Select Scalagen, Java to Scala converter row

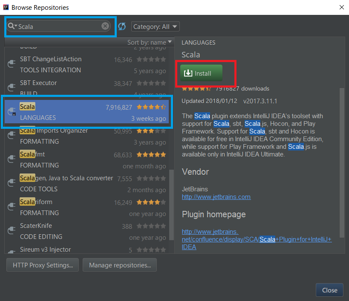point(87,183)
